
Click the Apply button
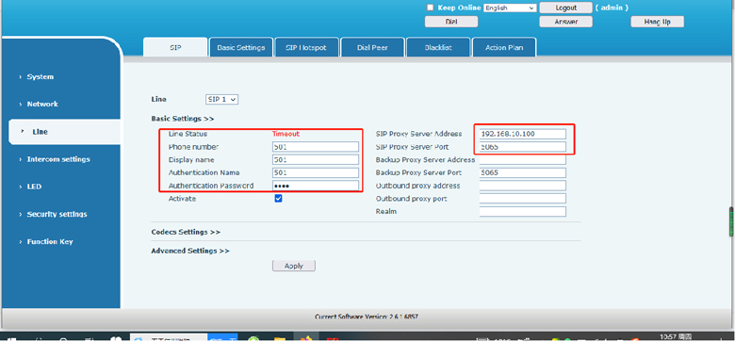click(294, 266)
